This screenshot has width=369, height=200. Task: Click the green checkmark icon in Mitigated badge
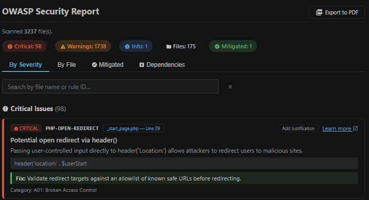pyautogui.click(x=217, y=47)
